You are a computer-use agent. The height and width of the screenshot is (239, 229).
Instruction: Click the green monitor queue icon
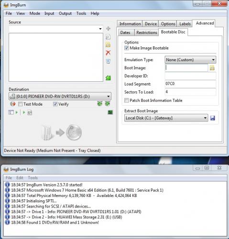(110, 112)
